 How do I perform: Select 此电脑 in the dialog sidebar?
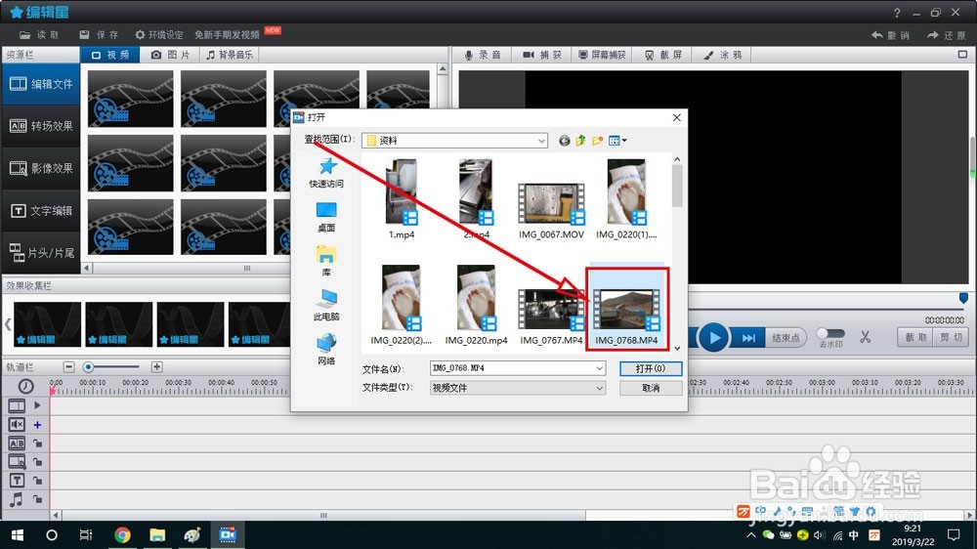point(326,306)
